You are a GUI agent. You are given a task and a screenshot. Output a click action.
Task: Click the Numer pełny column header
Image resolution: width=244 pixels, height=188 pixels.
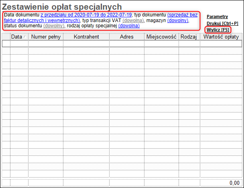[45, 37]
